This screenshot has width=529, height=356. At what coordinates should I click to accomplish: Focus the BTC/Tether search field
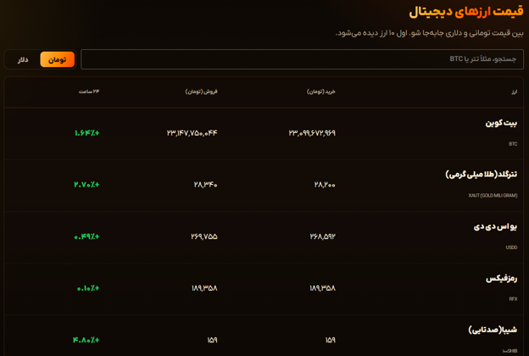(302, 59)
